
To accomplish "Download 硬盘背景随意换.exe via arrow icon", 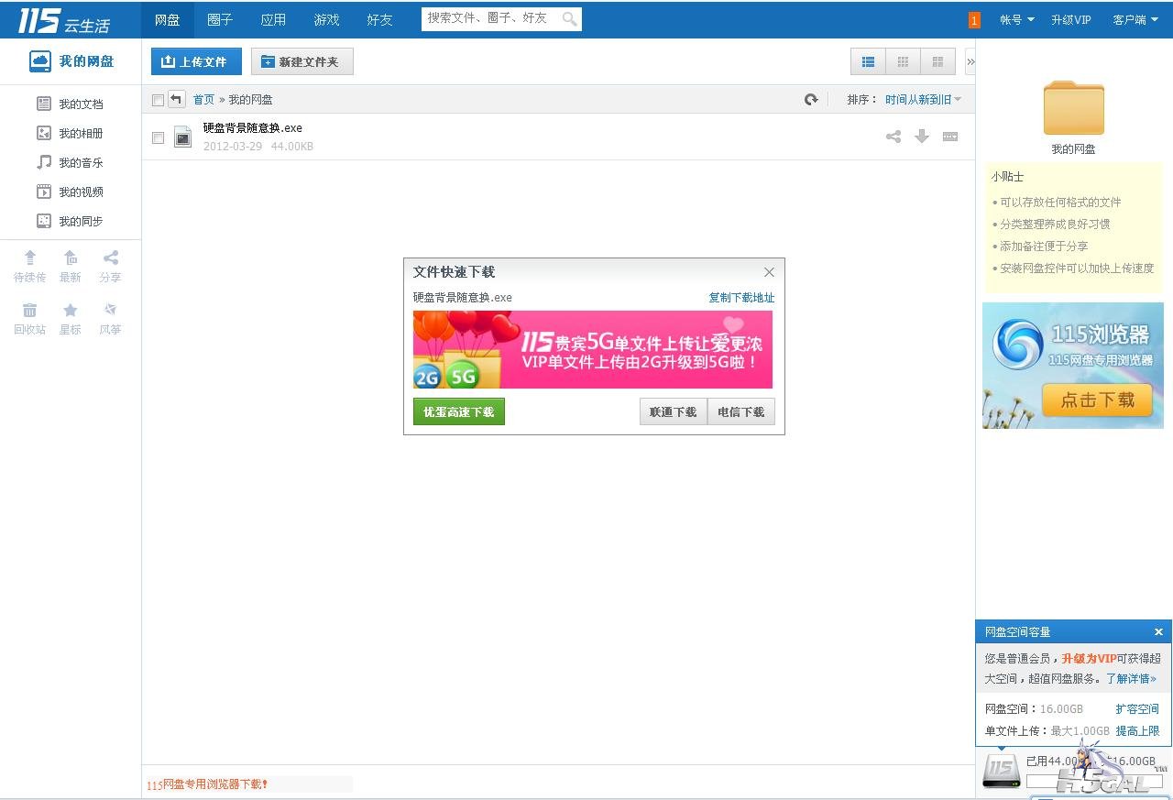I will coord(922,137).
